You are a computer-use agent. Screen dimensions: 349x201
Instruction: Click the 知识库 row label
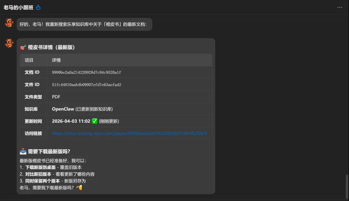(x=31, y=109)
